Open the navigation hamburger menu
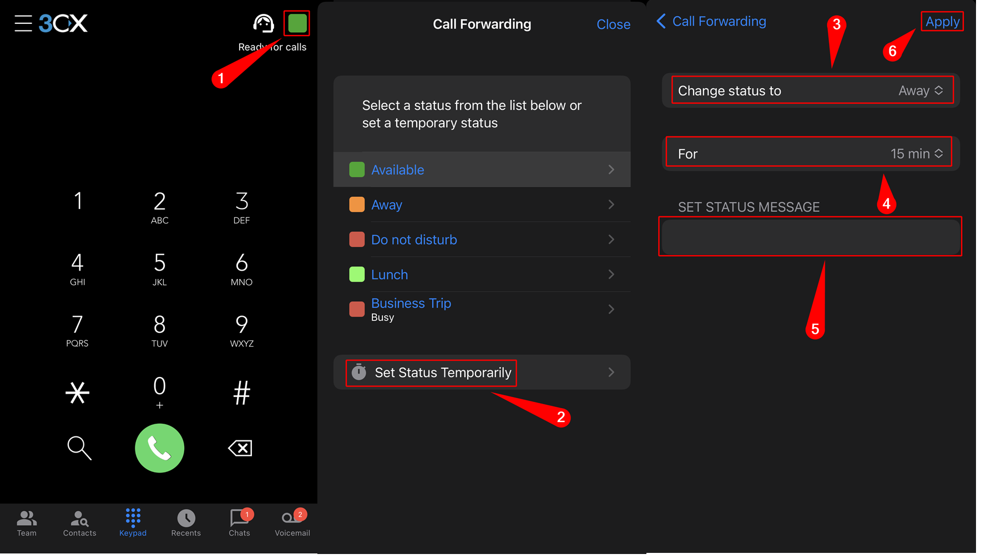Screen dimensions: 981x559 tap(23, 23)
